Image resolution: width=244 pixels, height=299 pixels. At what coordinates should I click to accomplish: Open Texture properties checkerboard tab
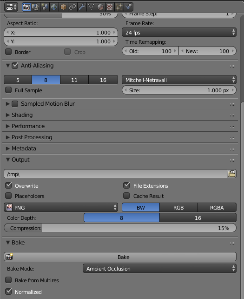coord(110,7)
